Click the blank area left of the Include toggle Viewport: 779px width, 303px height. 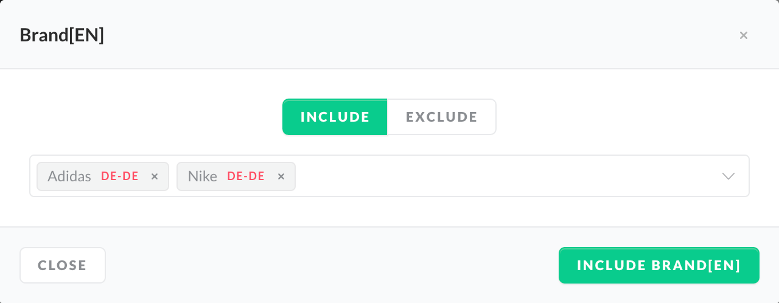click(152, 117)
